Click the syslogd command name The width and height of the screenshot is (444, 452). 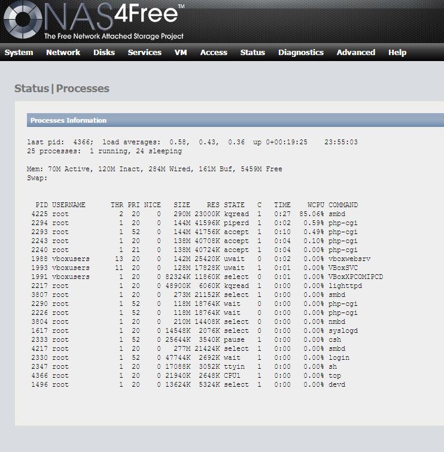pyautogui.click(x=343, y=330)
